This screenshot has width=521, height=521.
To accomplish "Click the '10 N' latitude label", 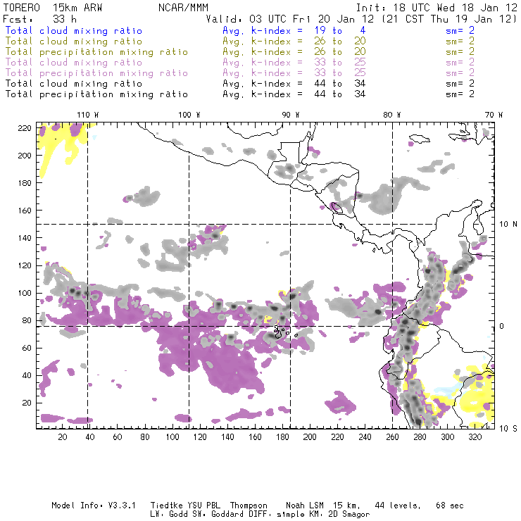I will [508, 225].
